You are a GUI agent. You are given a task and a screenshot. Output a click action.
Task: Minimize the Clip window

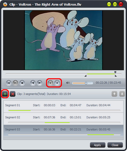coord(109,4)
